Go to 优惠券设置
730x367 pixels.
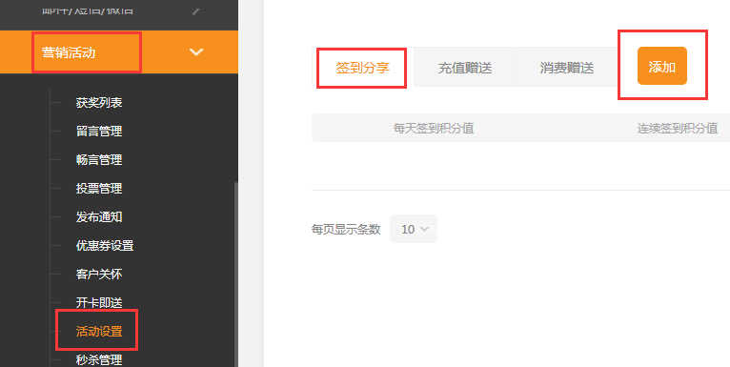click(x=105, y=245)
